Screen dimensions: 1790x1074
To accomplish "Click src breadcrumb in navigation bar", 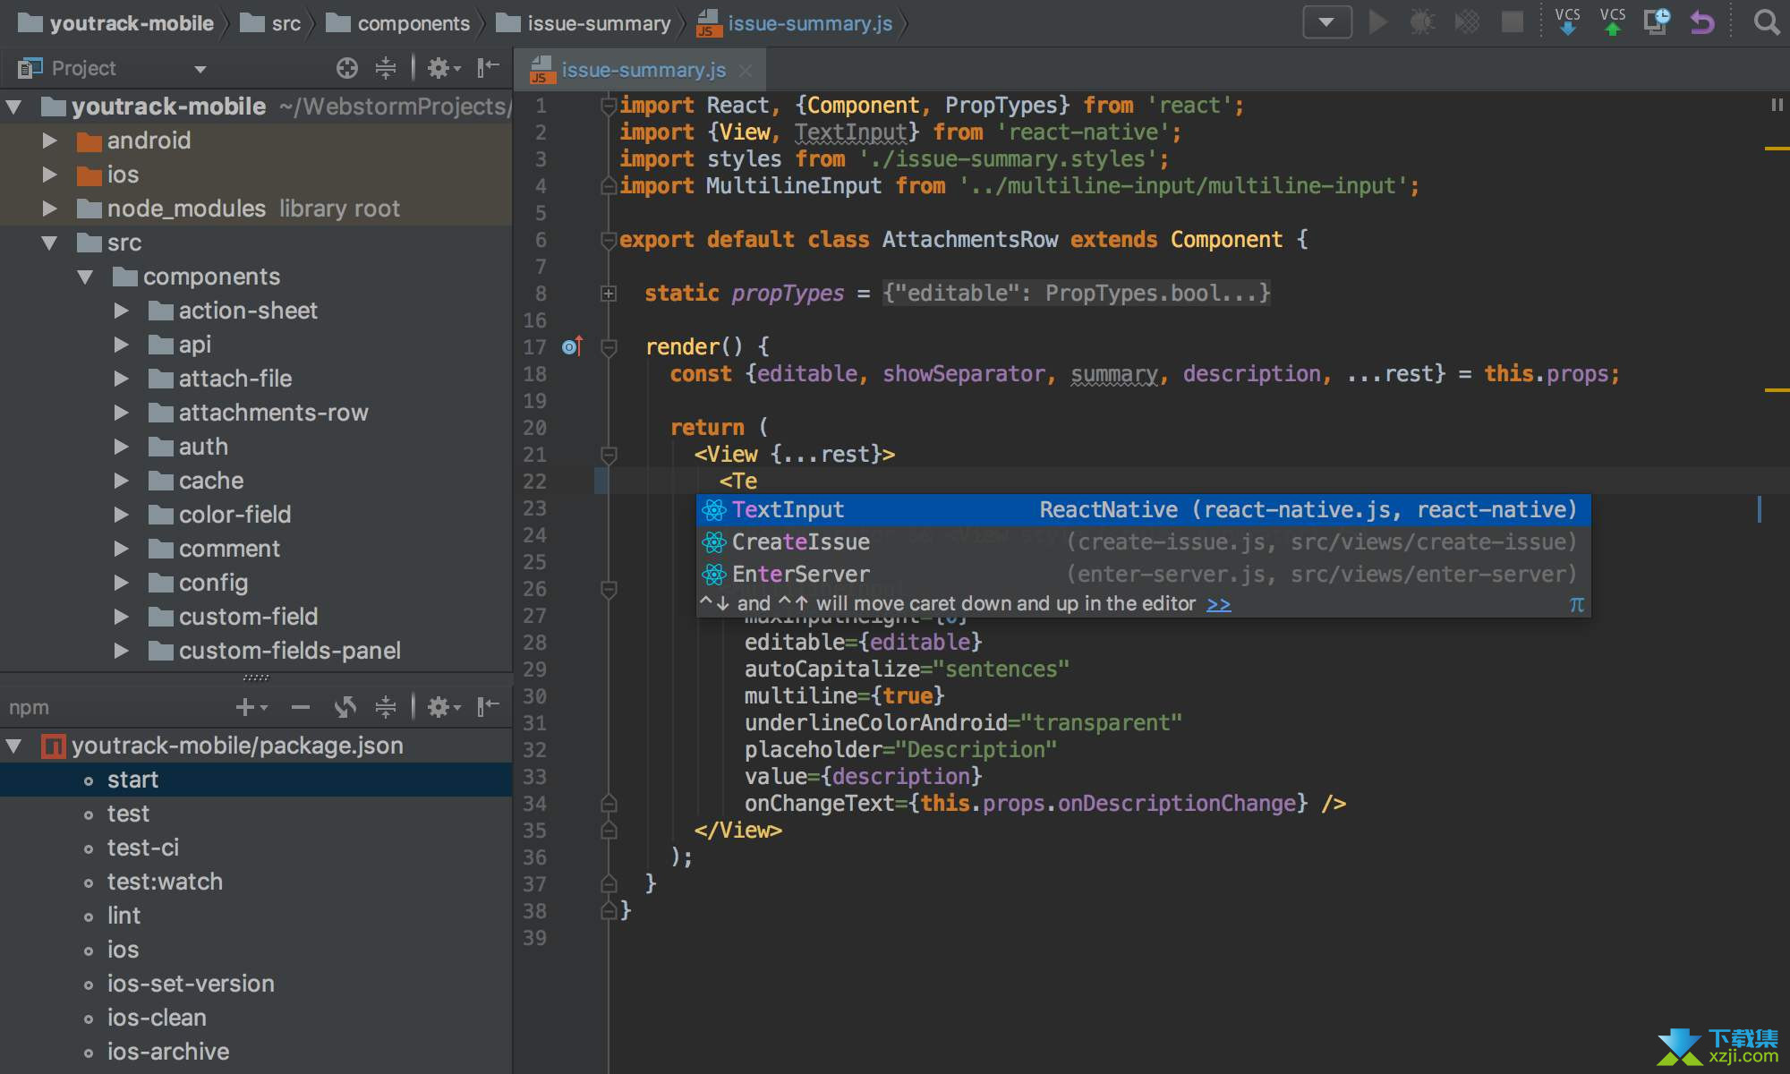I will (x=270, y=23).
